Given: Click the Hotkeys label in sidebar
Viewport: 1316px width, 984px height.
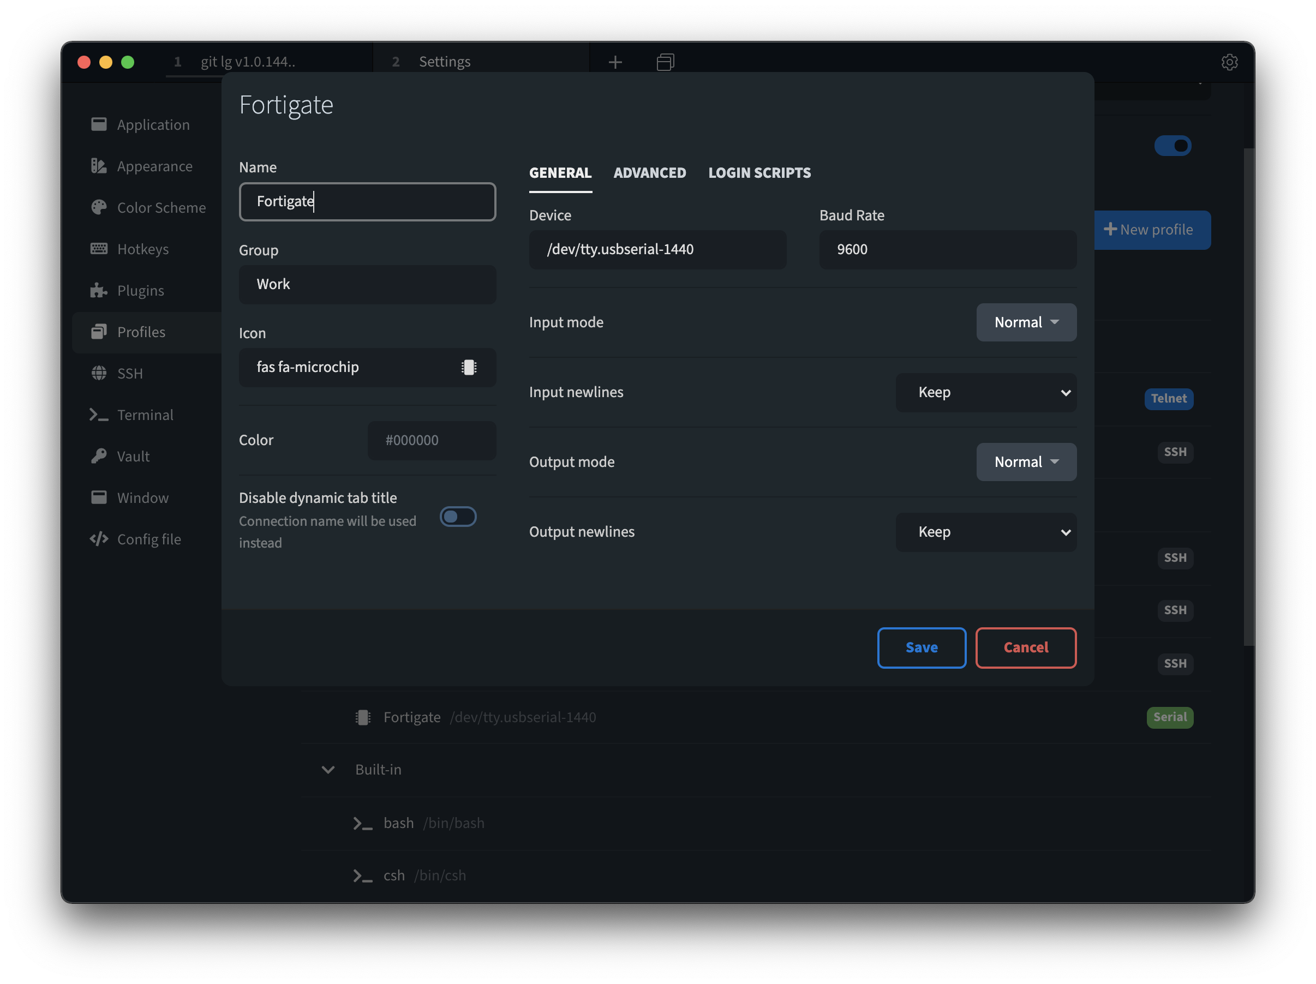Looking at the screenshot, I should tap(143, 249).
